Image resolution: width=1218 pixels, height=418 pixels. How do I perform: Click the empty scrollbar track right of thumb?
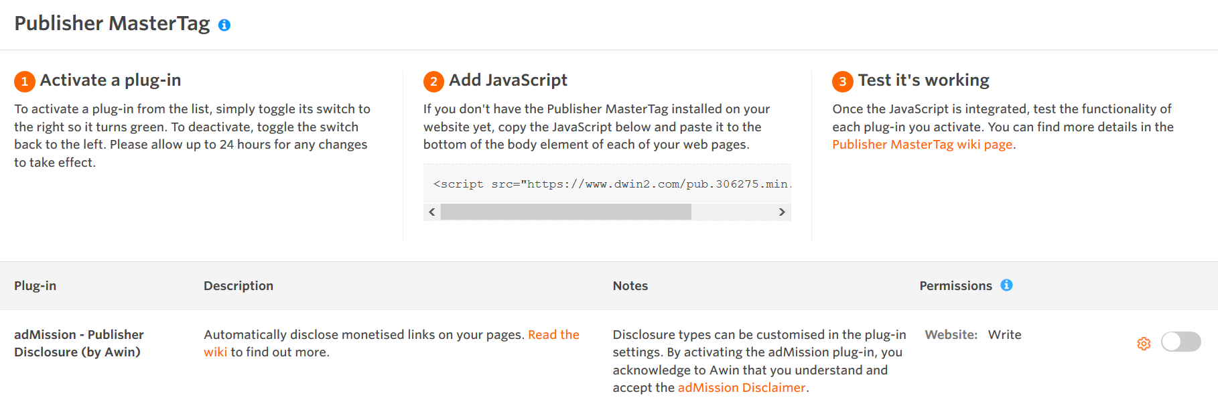(x=733, y=212)
